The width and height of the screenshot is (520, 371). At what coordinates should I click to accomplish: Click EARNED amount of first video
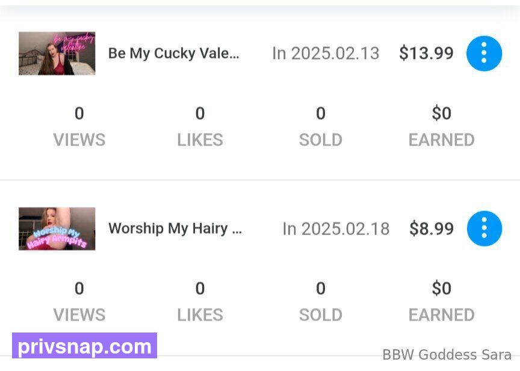tap(441, 114)
